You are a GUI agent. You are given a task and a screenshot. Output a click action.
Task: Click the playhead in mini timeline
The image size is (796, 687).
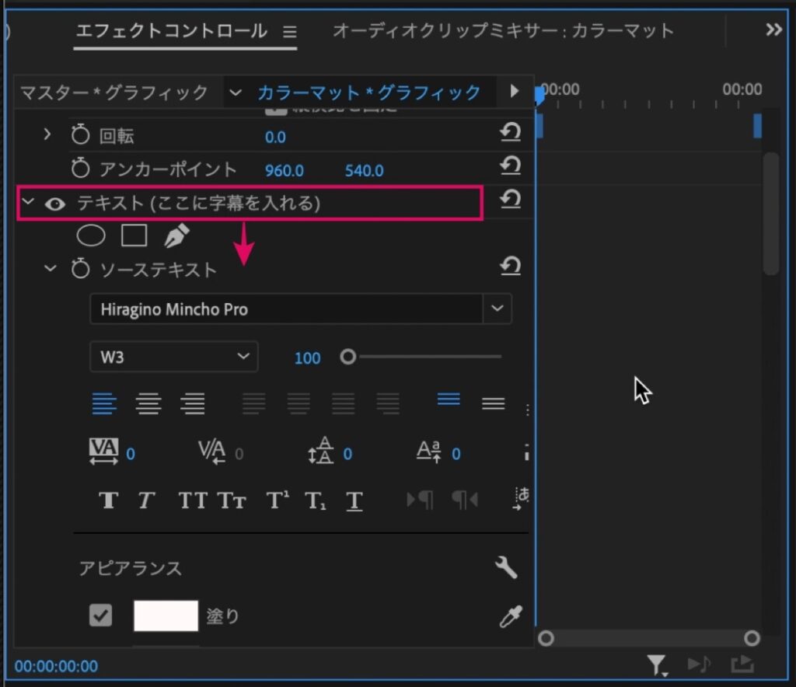pyautogui.click(x=539, y=95)
